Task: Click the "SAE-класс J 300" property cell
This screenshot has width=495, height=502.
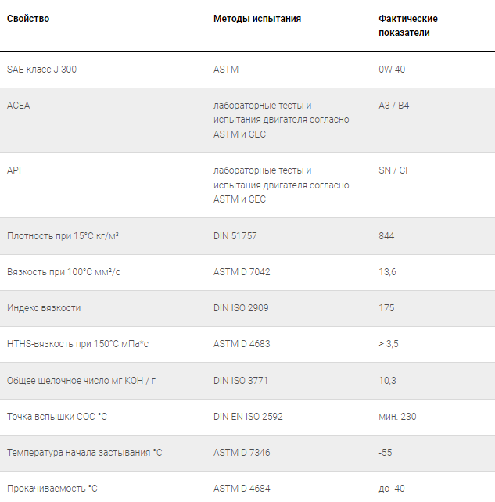Action: click(41, 70)
